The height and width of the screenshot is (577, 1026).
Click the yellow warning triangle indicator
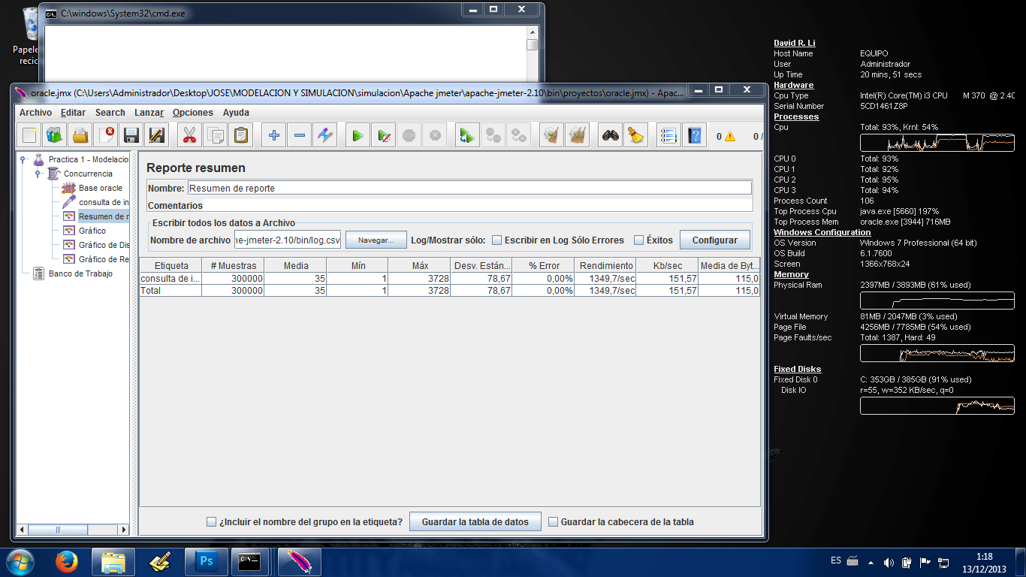tap(729, 137)
